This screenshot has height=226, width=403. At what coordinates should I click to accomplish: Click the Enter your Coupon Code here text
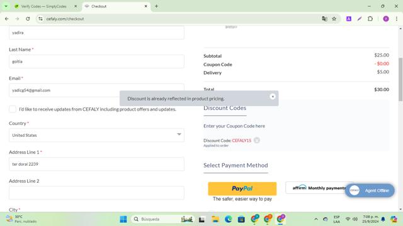[x=234, y=126]
